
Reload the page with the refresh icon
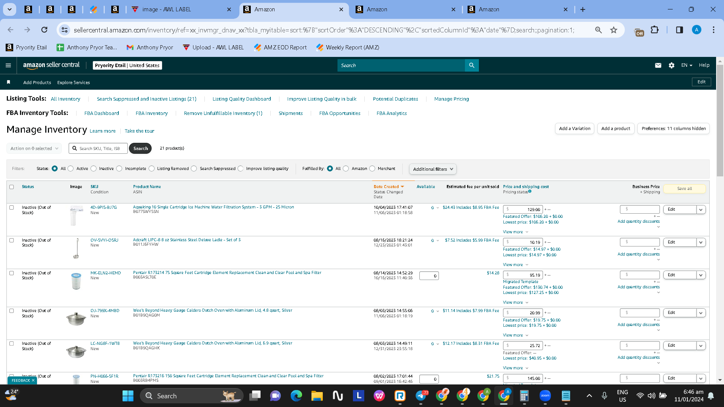pos(44,30)
